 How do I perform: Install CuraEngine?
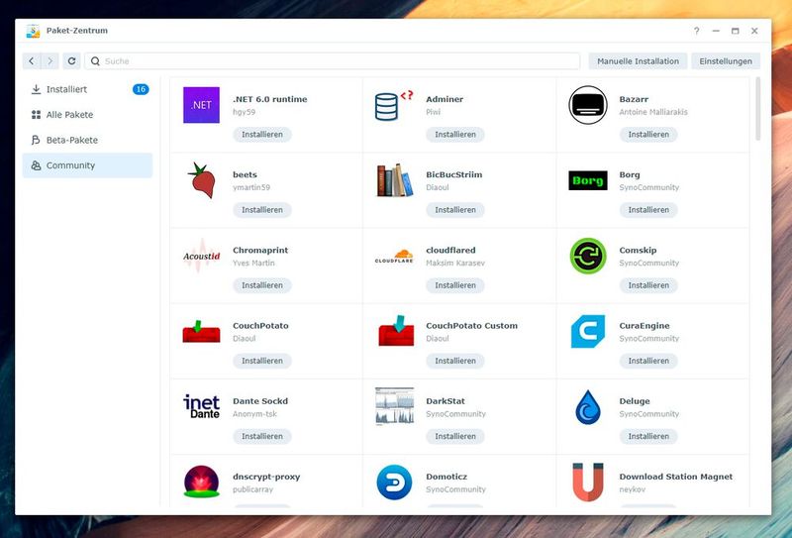(648, 361)
